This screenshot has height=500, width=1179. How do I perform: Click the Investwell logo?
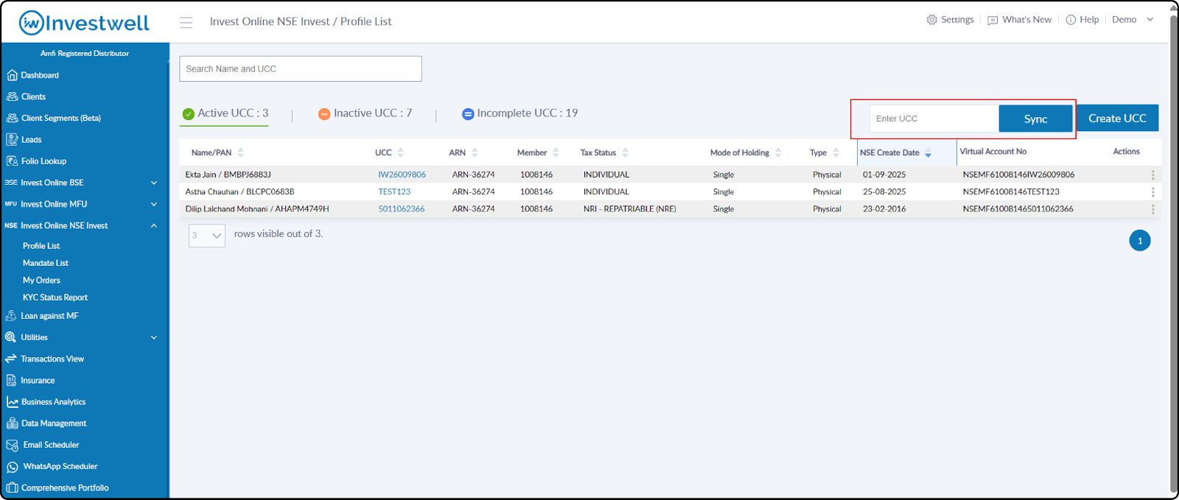click(84, 23)
